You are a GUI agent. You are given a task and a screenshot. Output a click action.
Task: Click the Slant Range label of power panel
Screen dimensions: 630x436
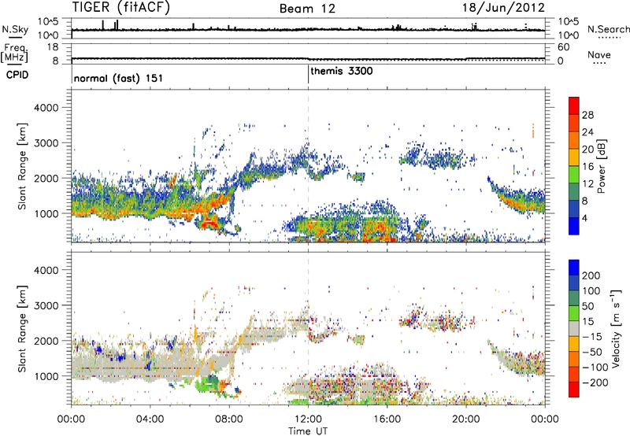coord(22,166)
